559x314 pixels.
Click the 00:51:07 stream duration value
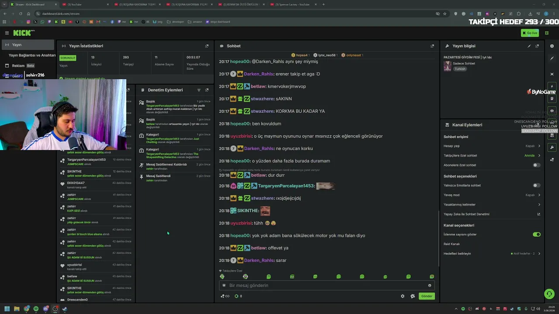(x=193, y=57)
